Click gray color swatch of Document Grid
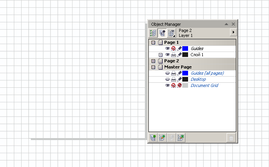Image resolution: width=269 pixels, height=167 pixels. click(185, 85)
